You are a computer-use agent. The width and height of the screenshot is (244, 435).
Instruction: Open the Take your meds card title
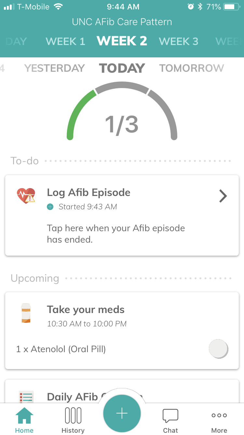tap(86, 309)
